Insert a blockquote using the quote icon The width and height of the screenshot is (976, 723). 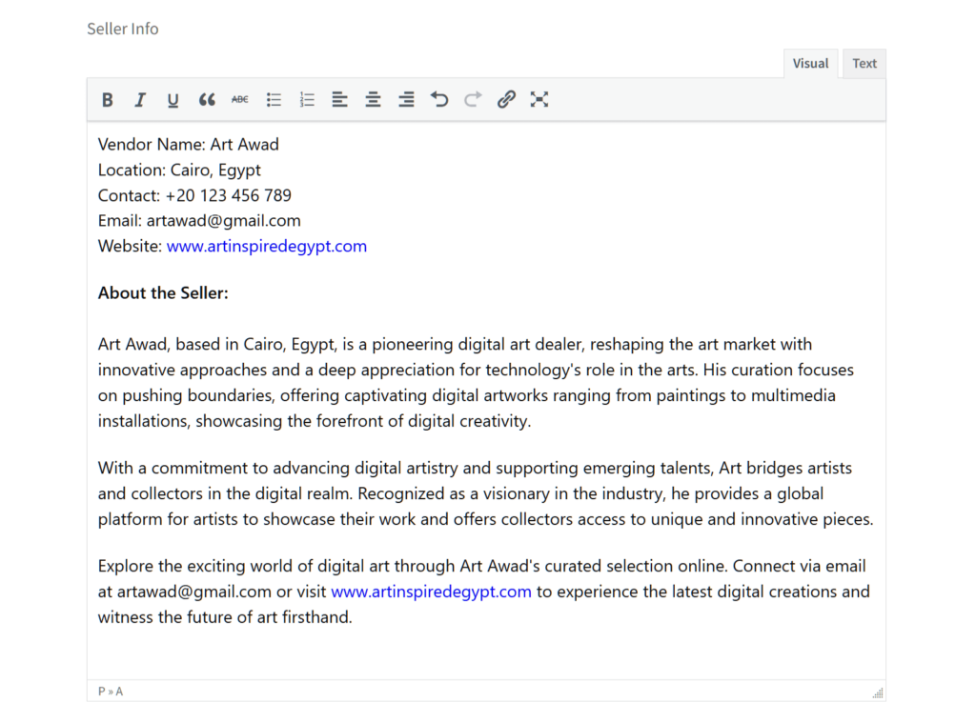207,100
